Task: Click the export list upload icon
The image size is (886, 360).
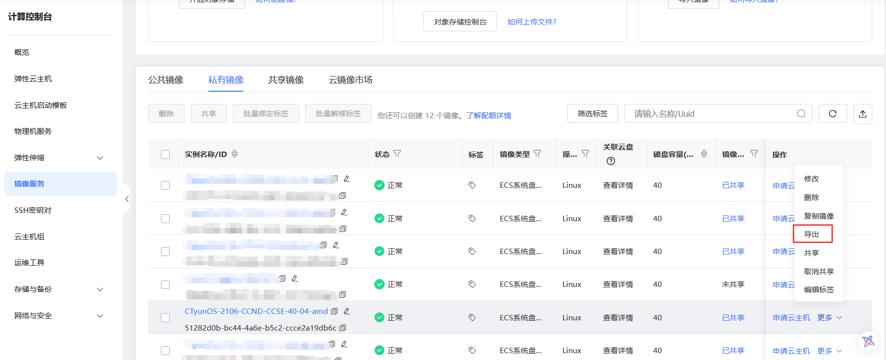Action: (862, 114)
